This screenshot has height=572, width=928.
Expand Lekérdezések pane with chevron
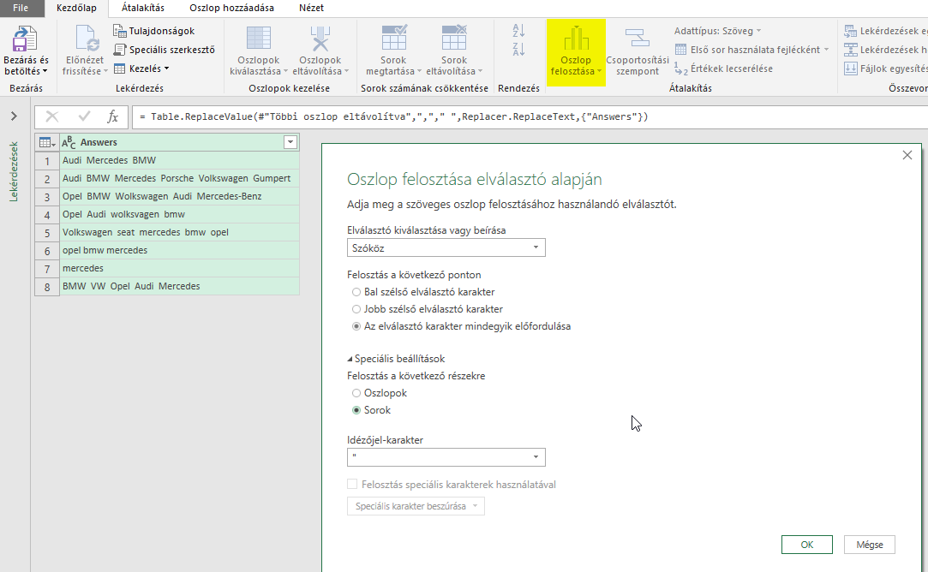click(14, 116)
